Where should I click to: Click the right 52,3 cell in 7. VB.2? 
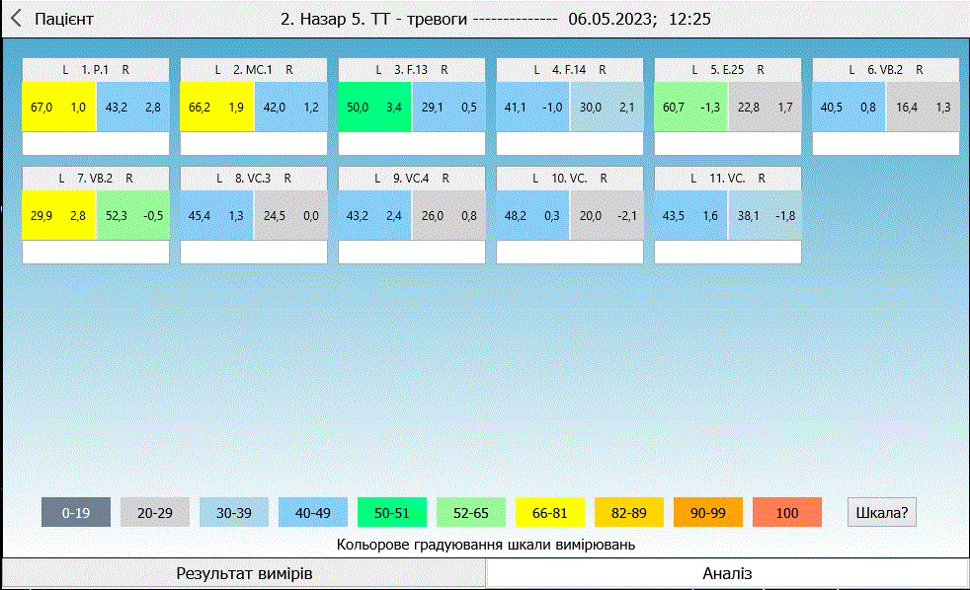[x=132, y=216]
